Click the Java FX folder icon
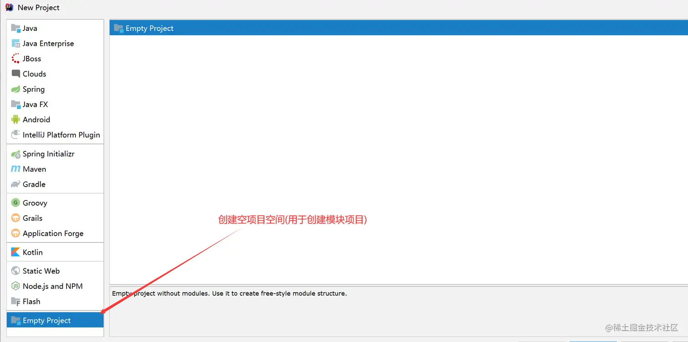This screenshot has height=342, width=688. coord(16,104)
